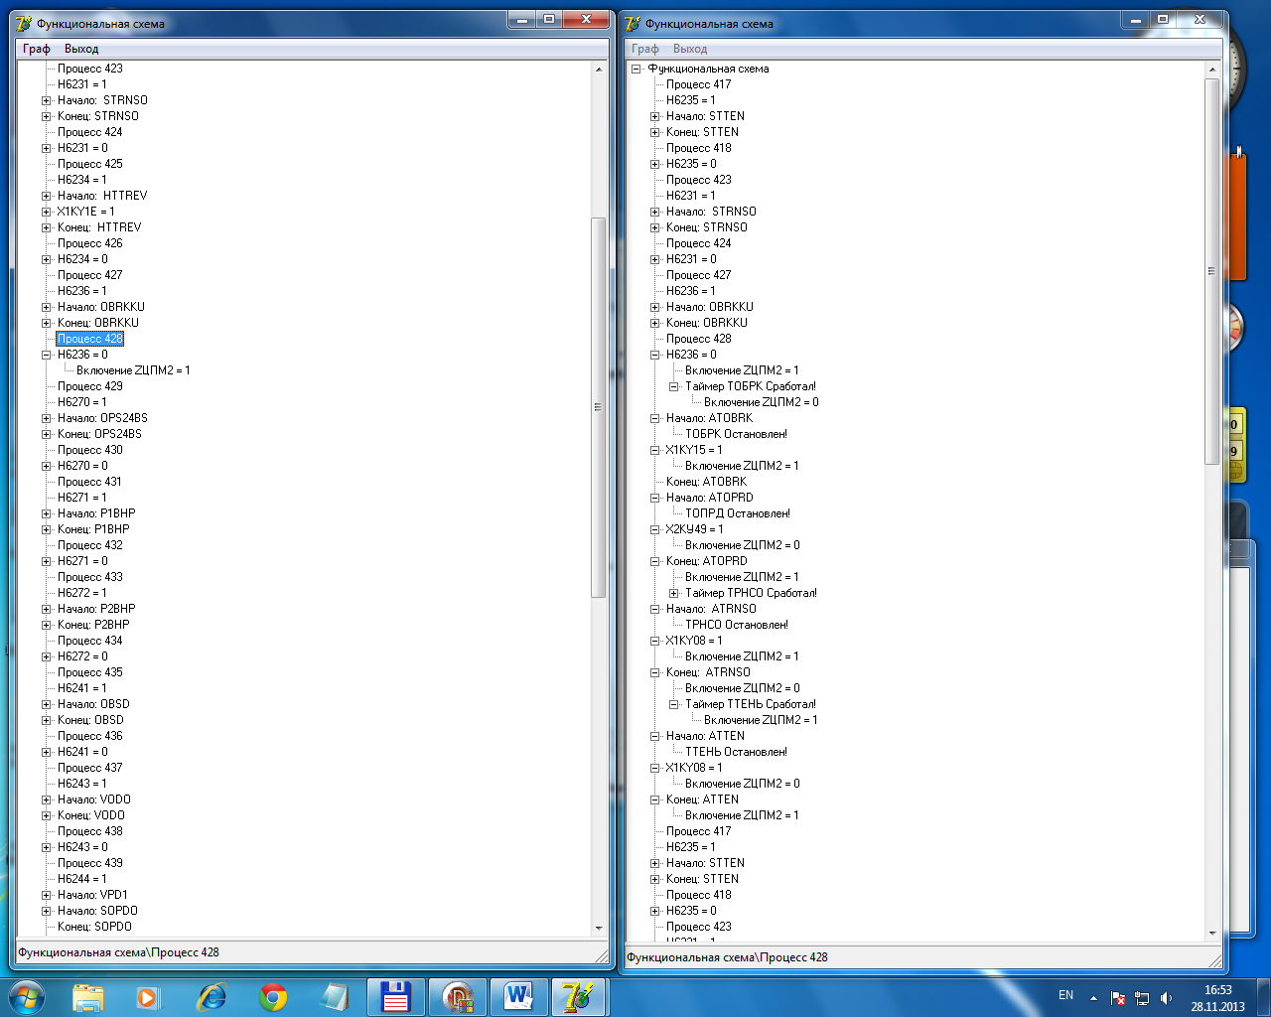The height and width of the screenshot is (1017, 1271).
Task: Select ТОБРК Остановлен! in the right window
Action: coord(736,434)
